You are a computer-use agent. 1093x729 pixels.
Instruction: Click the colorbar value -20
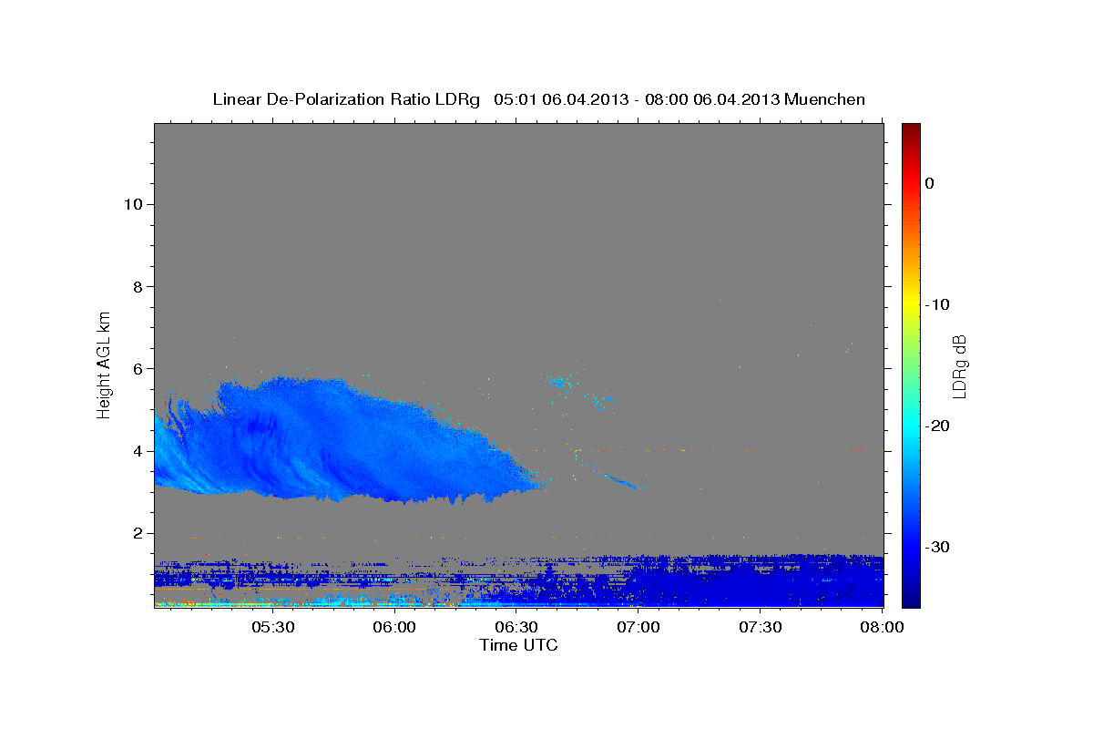938,426
